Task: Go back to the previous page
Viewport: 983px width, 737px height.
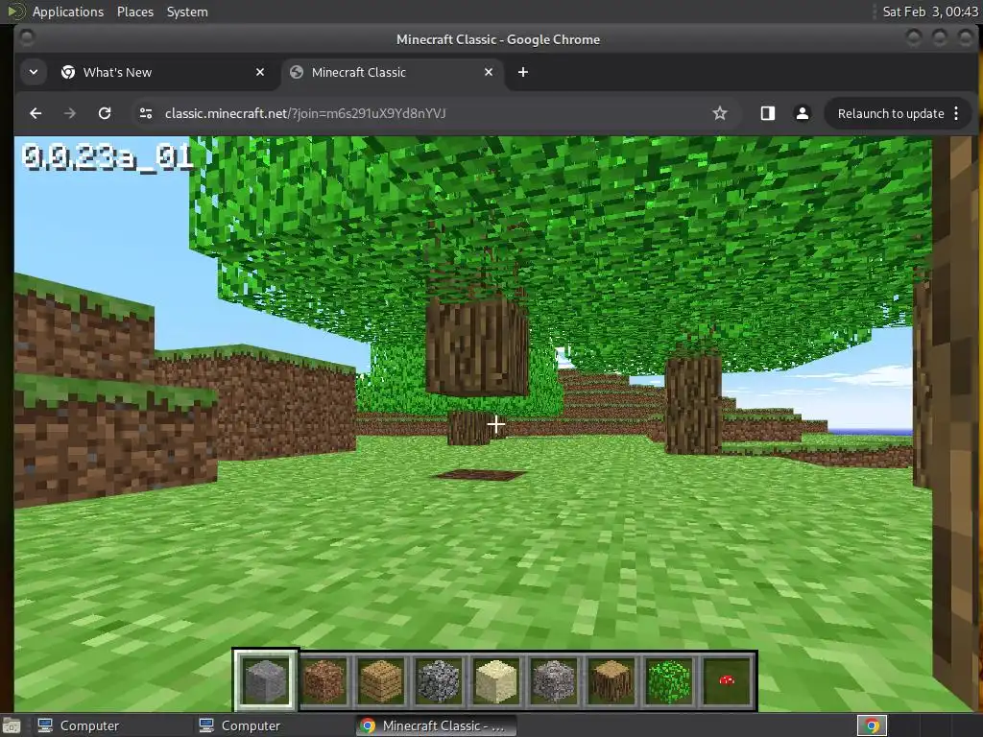Action: point(36,113)
